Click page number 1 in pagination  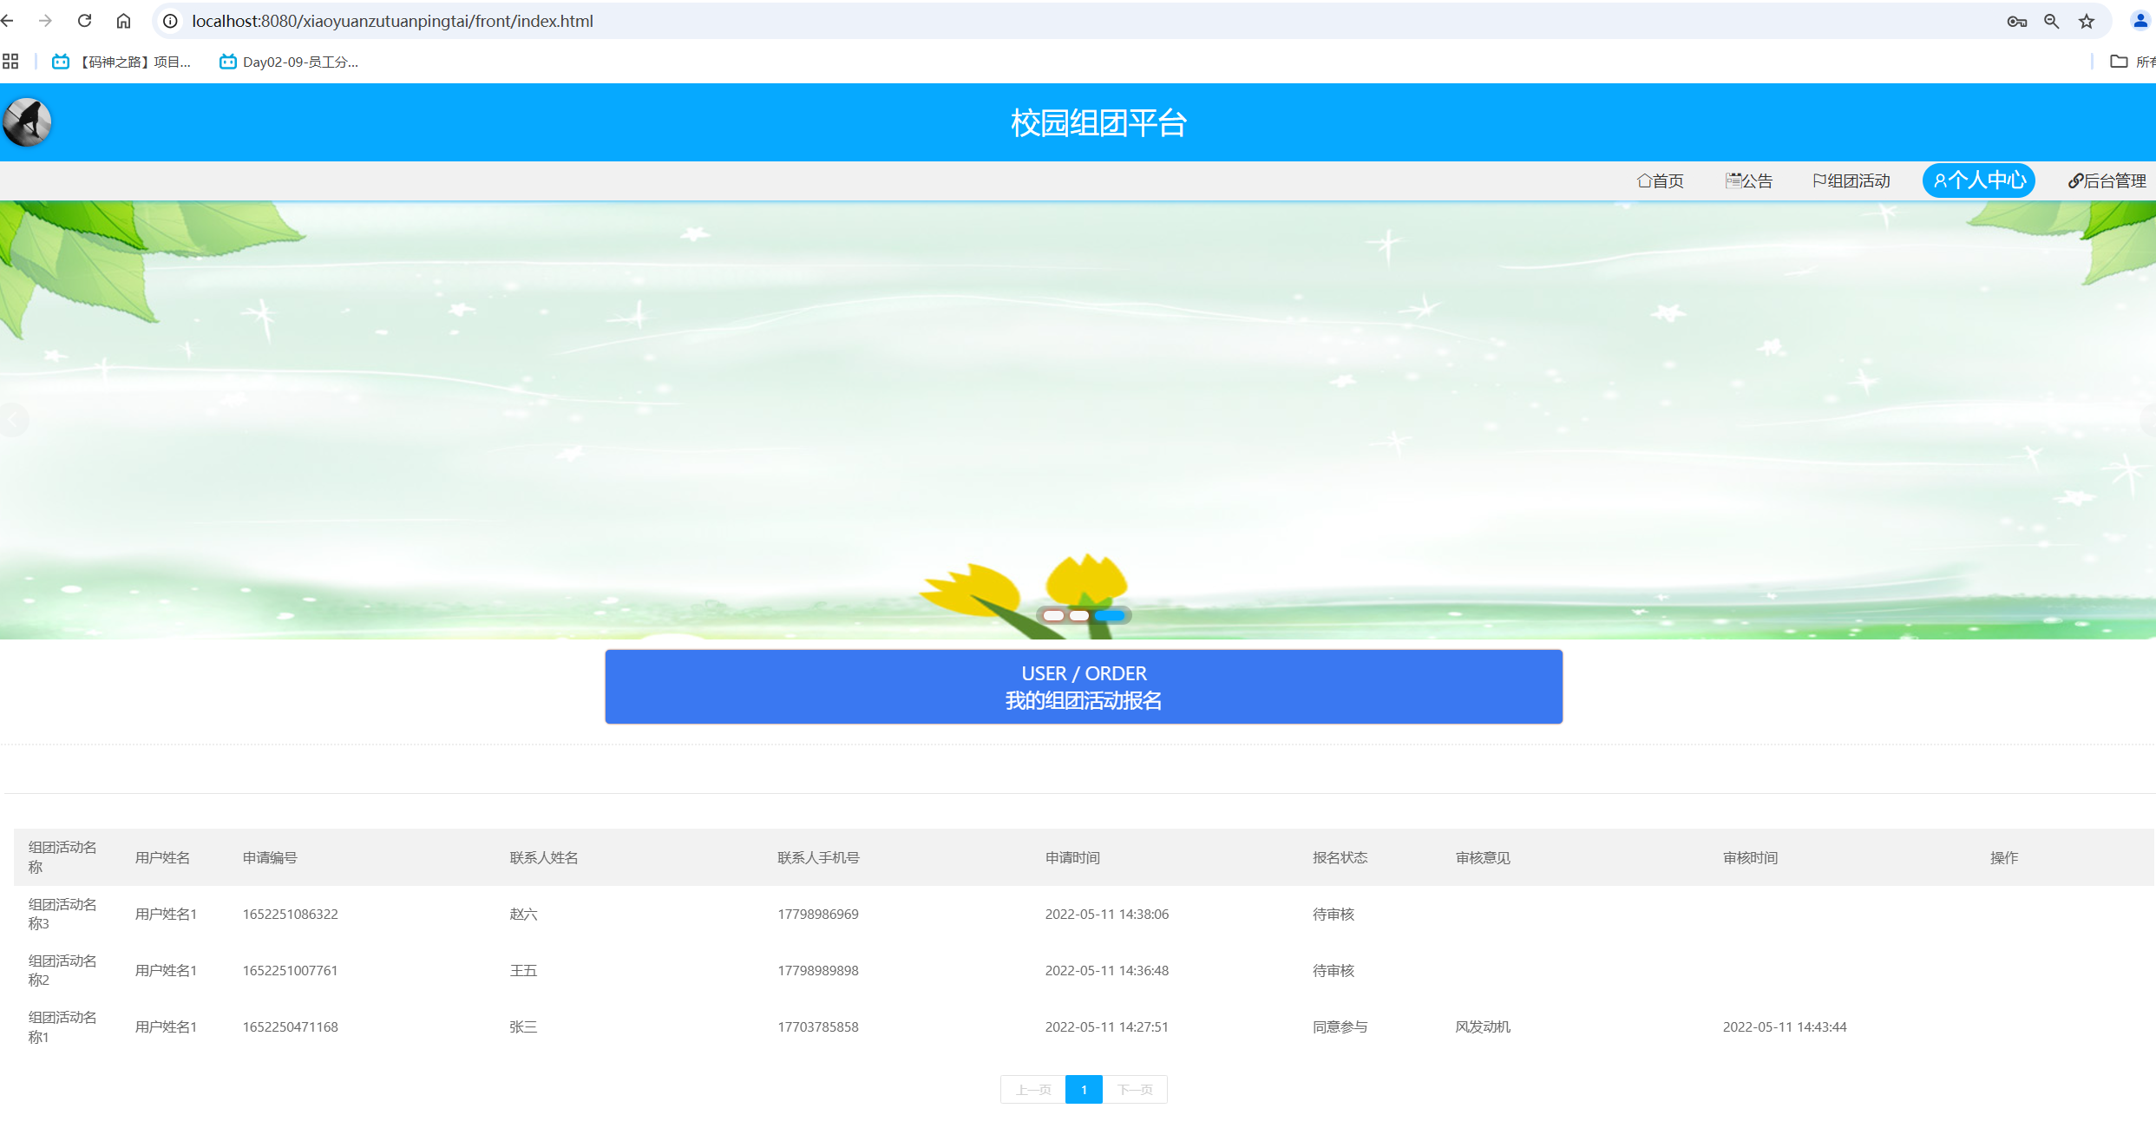1084,1090
